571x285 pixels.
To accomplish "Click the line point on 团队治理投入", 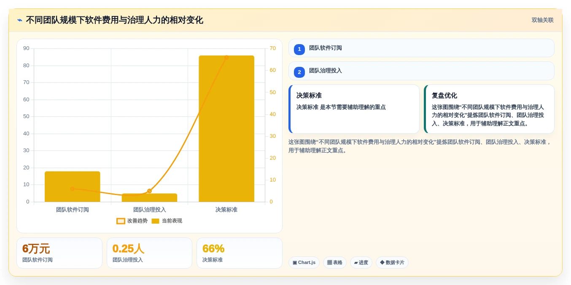I will 149,191.
